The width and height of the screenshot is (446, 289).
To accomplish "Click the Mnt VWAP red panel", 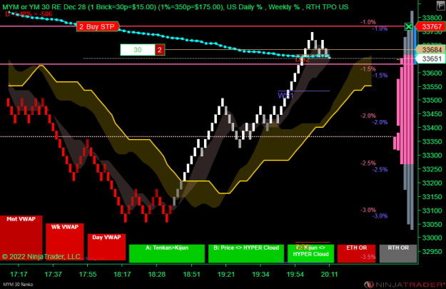I will [x=21, y=238].
